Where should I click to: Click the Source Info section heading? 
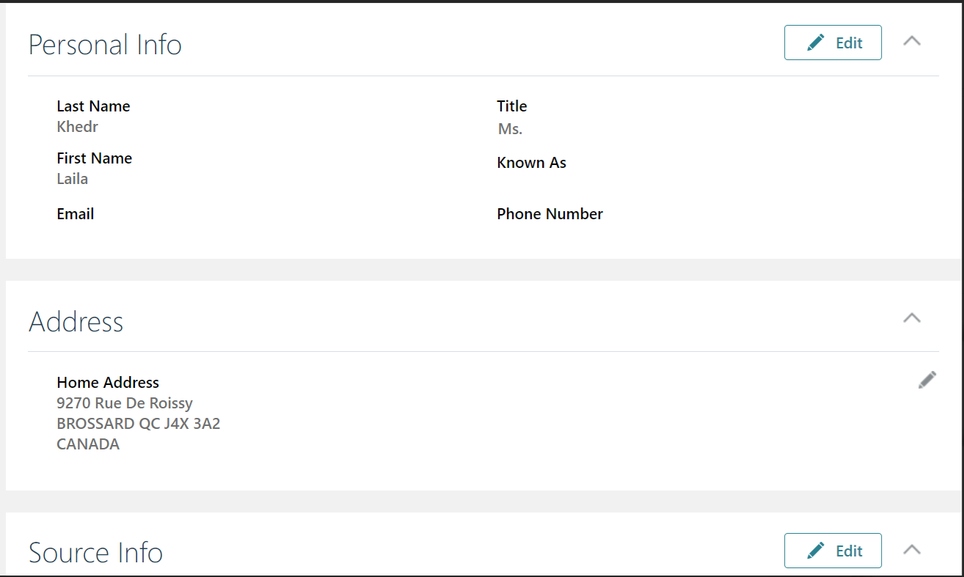(x=95, y=552)
